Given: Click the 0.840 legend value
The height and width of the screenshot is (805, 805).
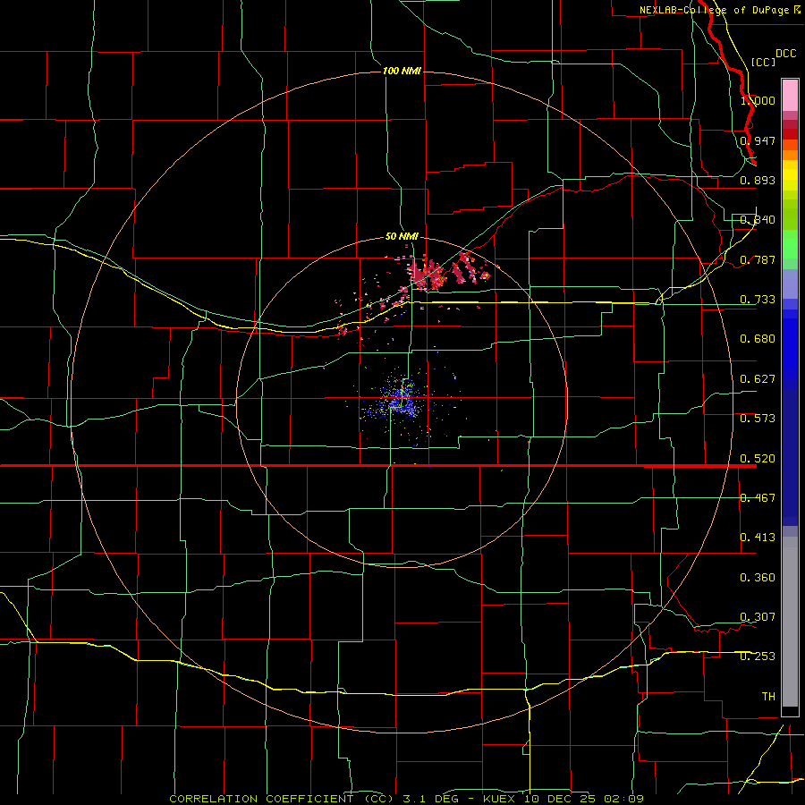Looking at the screenshot, I should point(758,220).
